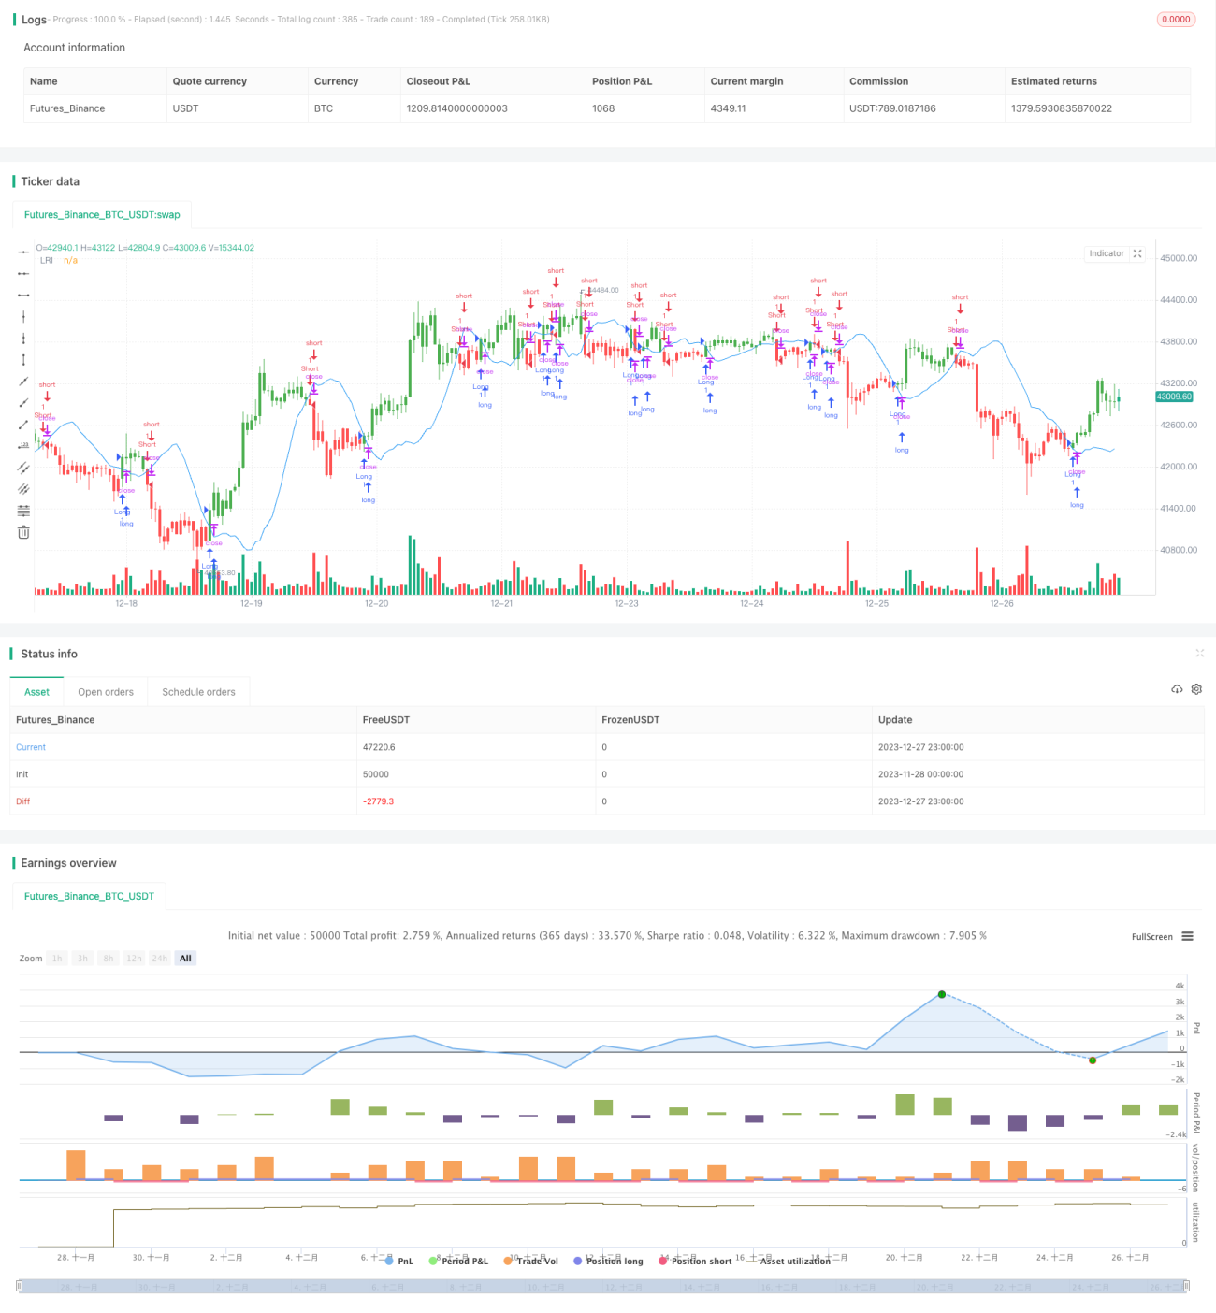
Task: Pick the Fibonacci retracement lines tool
Action: click(23, 511)
